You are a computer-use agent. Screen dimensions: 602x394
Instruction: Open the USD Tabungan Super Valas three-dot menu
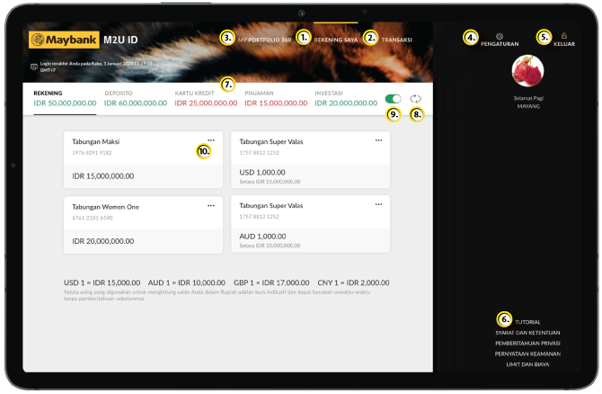378,140
